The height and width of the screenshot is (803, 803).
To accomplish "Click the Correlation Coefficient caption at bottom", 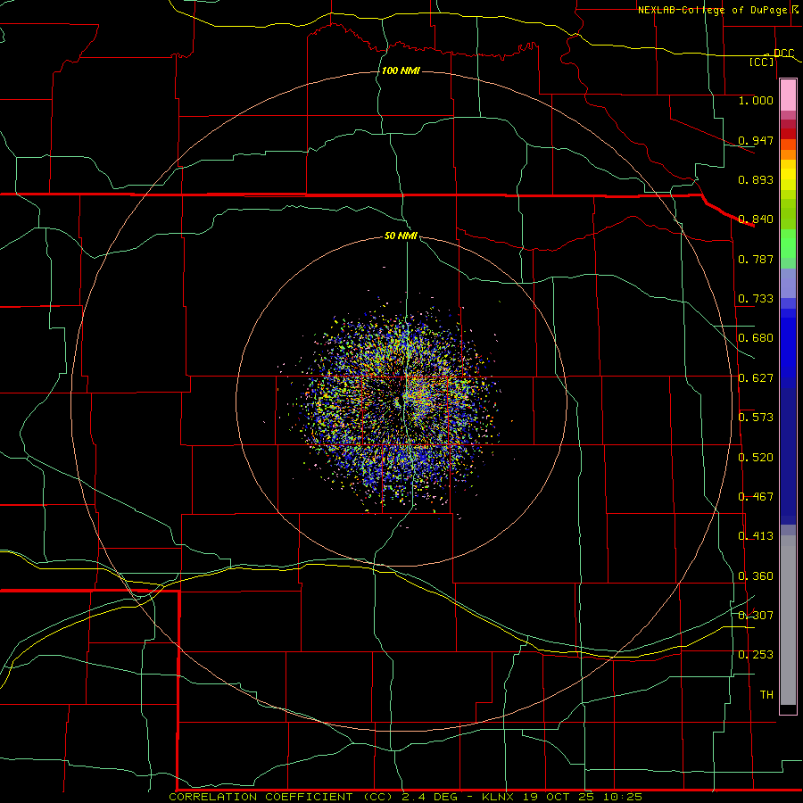I will tap(406, 797).
